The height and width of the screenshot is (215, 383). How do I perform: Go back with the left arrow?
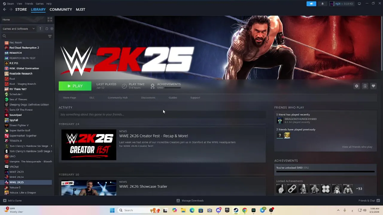pyautogui.click(x=4, y=10)
